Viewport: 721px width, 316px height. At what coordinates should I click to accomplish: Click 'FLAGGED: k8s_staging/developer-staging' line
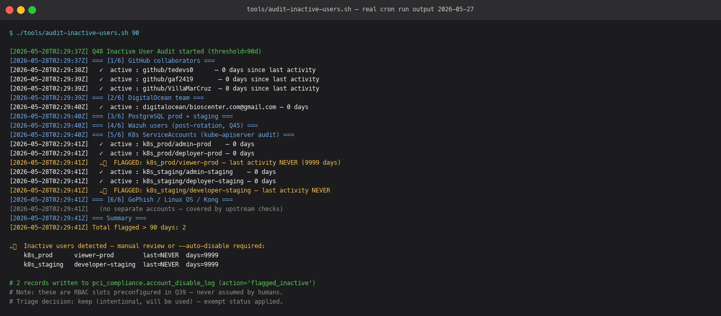pyautogui.click(x=170, y=190)
